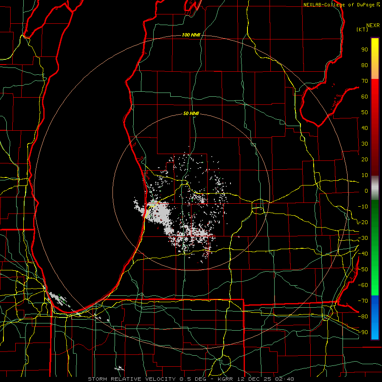382x382 pixels.
Task: Click the '70' value on the velocity scale
Action: tap(365, 81)
